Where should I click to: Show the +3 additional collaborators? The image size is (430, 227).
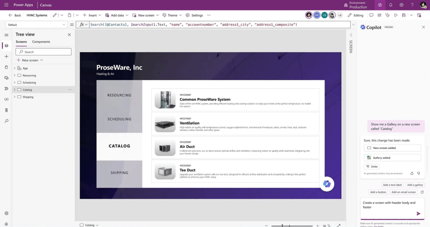tap(340, 16)
